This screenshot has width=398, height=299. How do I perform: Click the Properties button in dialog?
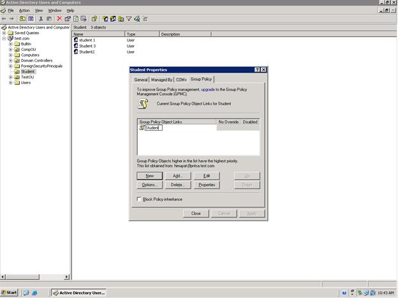coord(207,185)
